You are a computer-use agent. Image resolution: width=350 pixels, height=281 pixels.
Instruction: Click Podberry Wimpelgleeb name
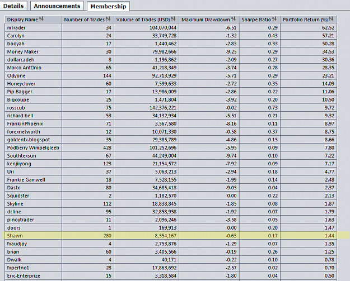(33, 148)
